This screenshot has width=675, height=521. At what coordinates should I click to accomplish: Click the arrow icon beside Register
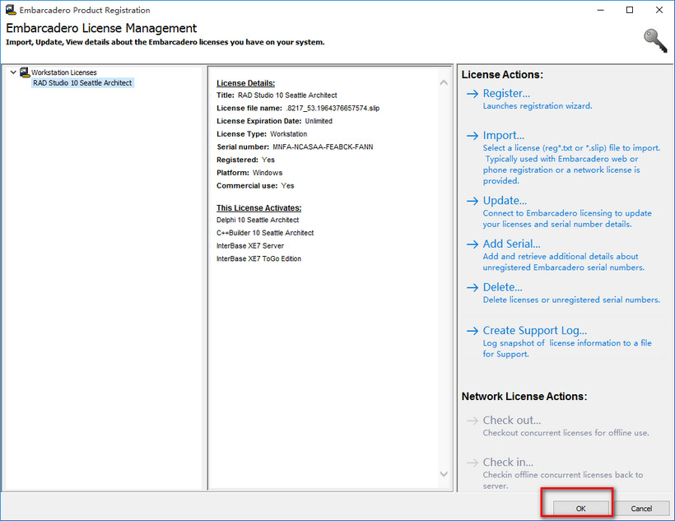pos(472,94)
